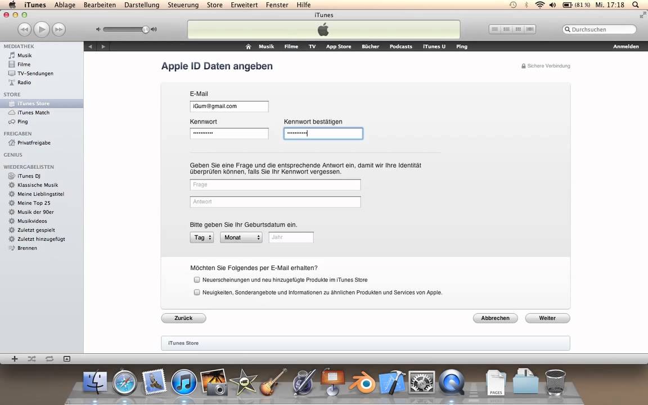Open the iTunes U tab

coord(434,47)
